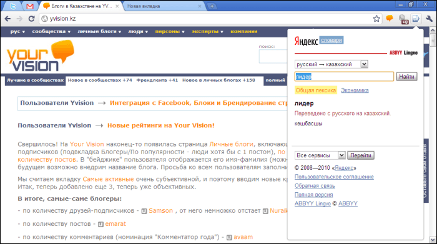This screenshot has height=244, width=437.
Task: Click the user icon beside avaam
Action: click(x=229, y=238)
